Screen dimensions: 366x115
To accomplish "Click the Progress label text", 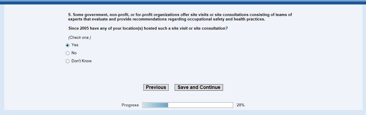I will 130,105.
